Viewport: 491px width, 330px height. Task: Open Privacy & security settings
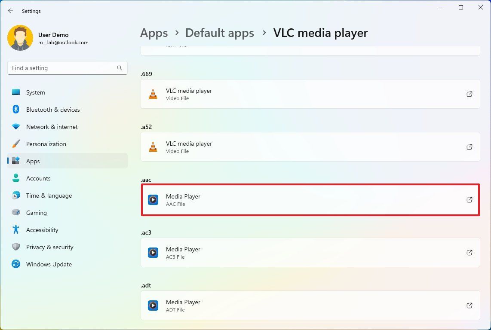point(49,247)
